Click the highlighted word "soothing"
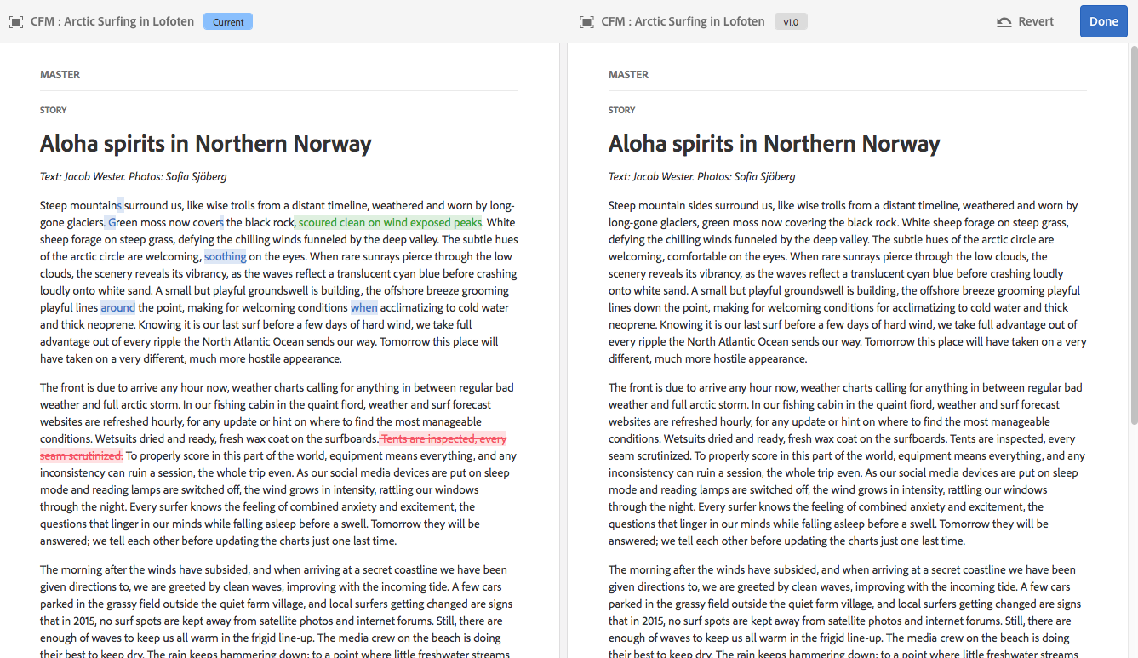This screenshot has height=658, width=1138. click(226, 257)
